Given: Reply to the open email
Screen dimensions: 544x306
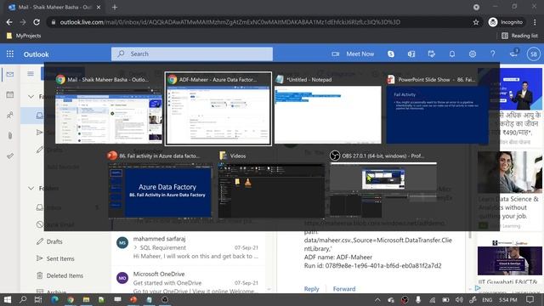Looking at the screenshot, I should pos(312,289).
